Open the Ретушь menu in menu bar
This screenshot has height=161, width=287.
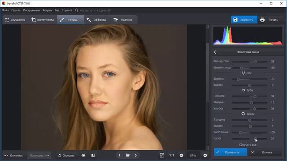click(48, 10)
